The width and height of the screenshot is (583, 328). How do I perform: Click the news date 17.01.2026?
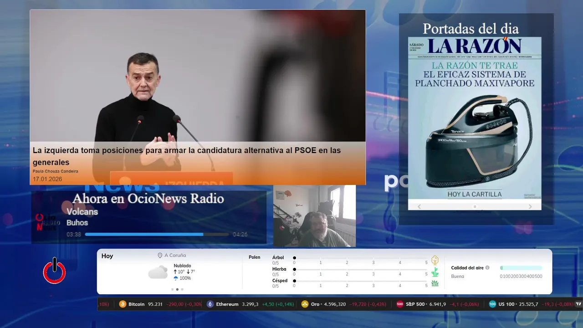(47, 179)
